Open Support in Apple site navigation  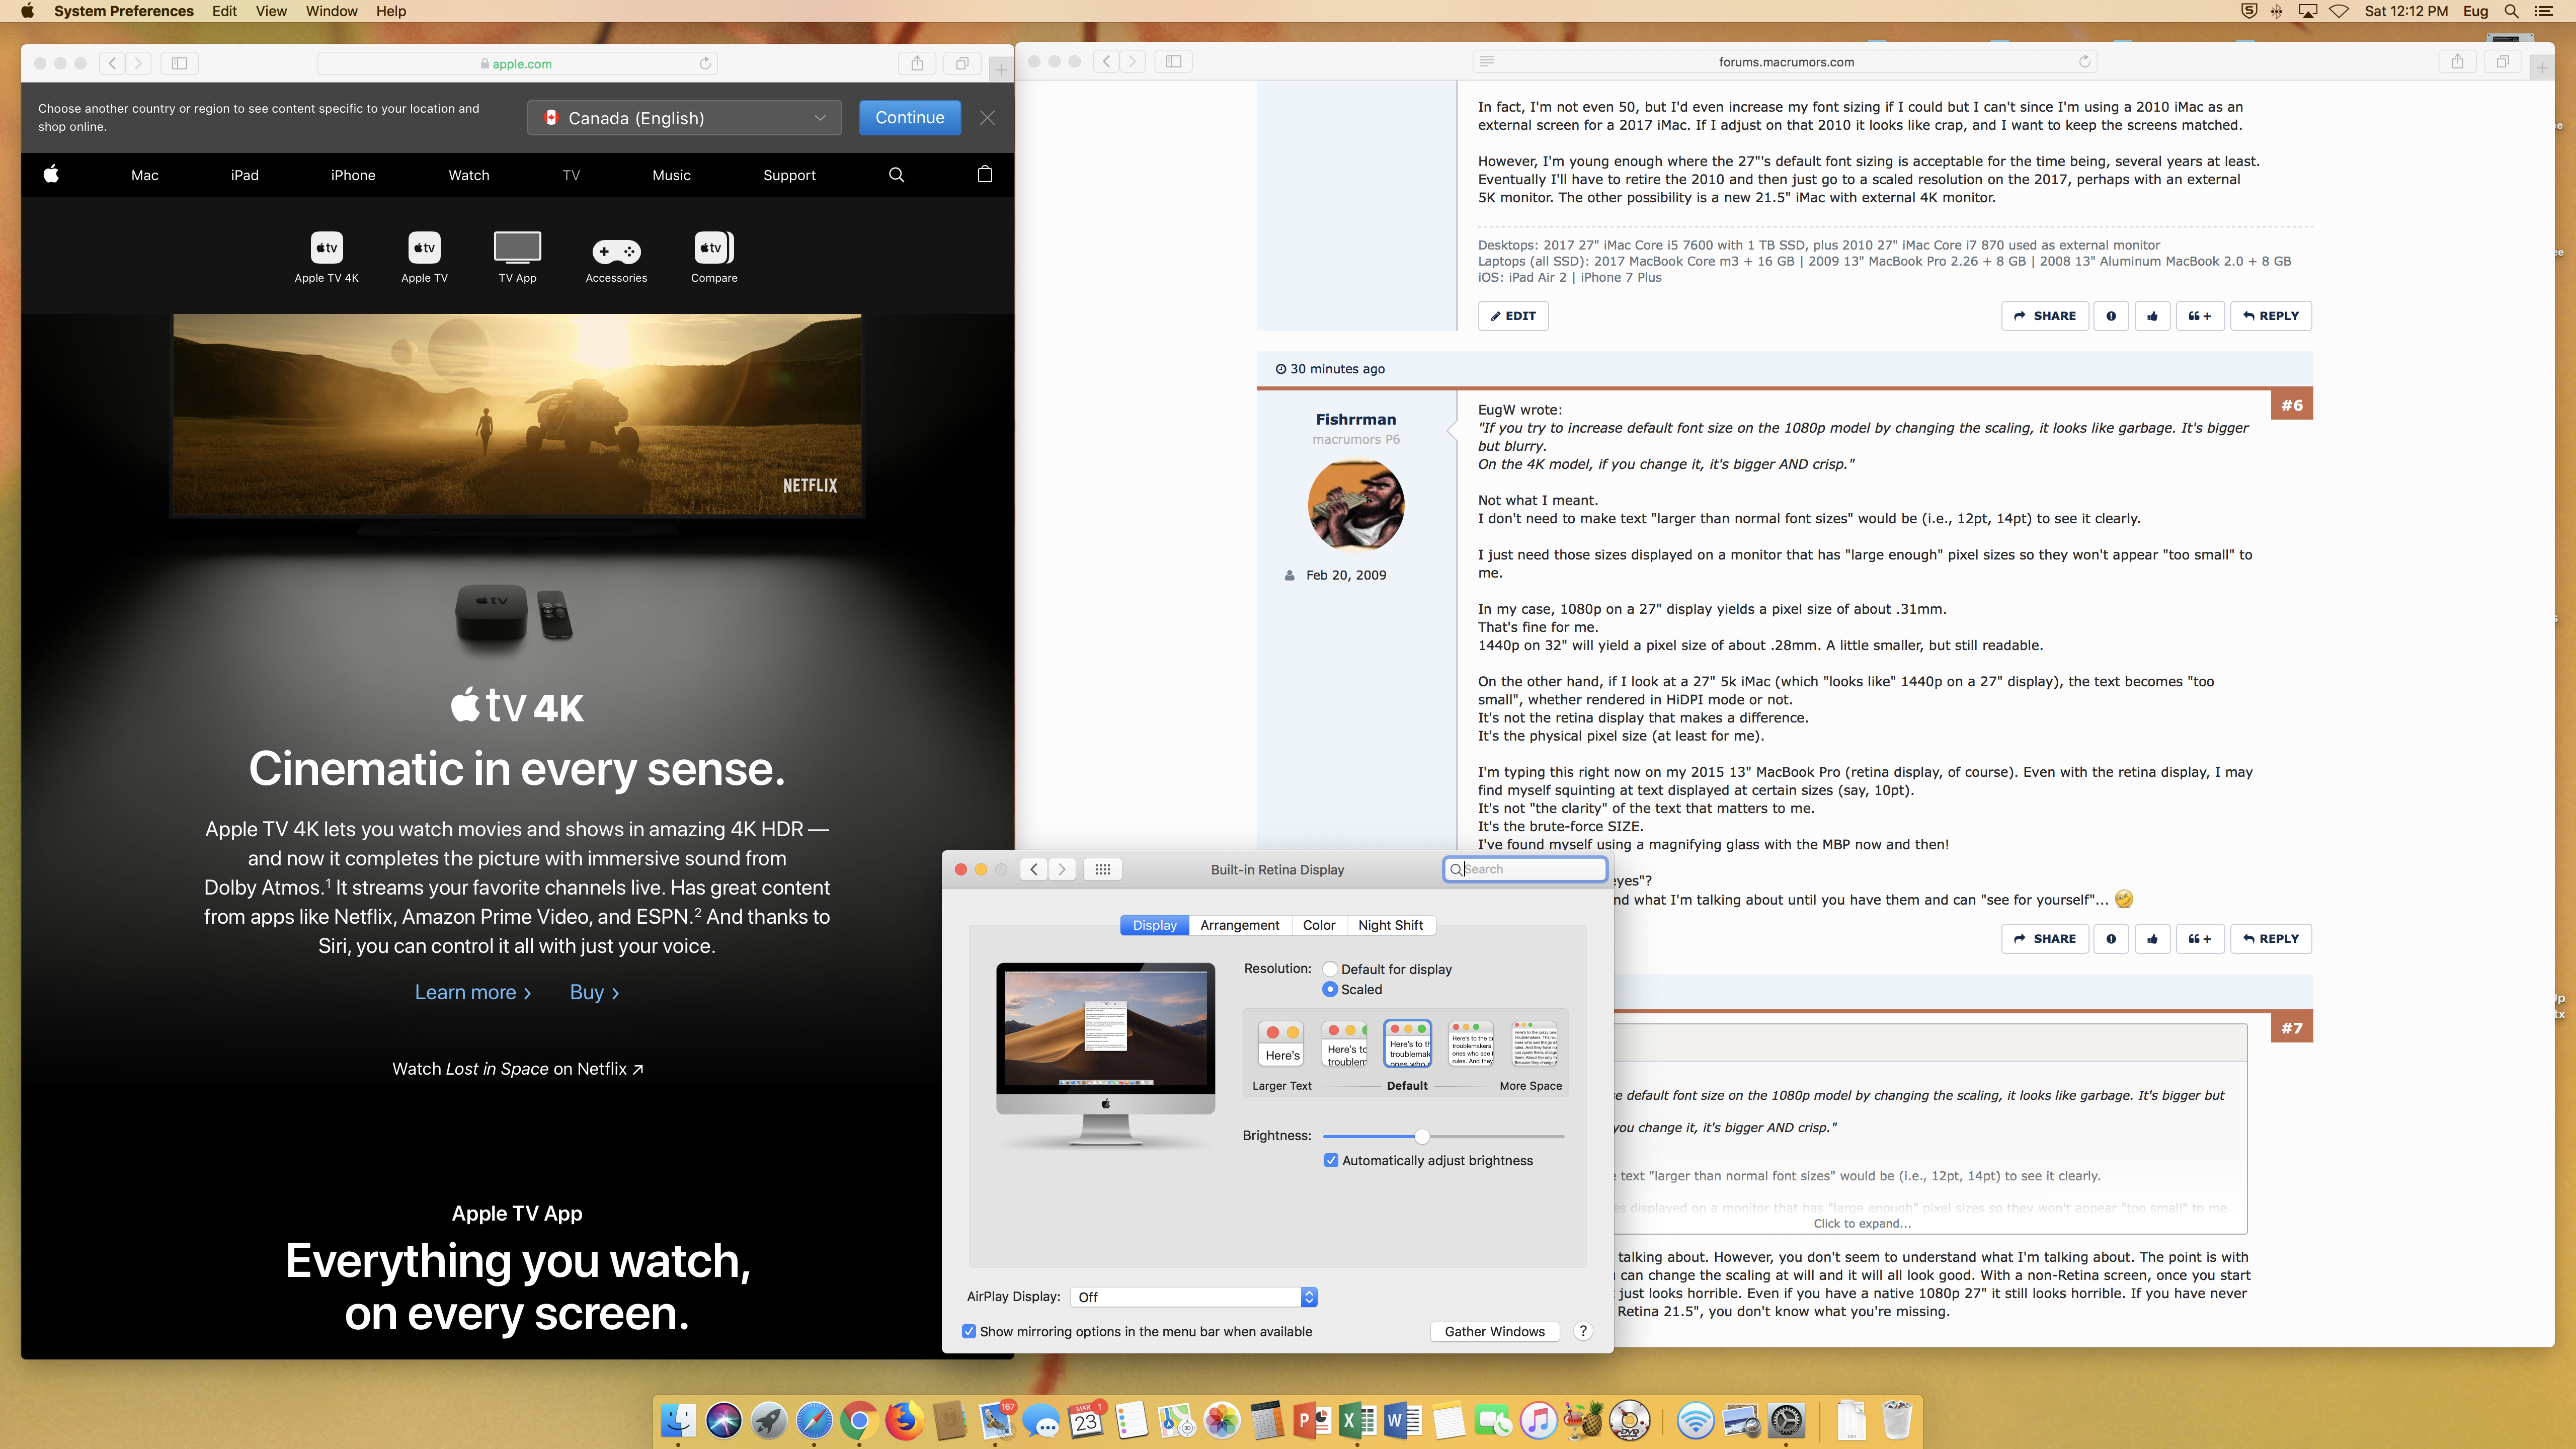tap(789, 175)
